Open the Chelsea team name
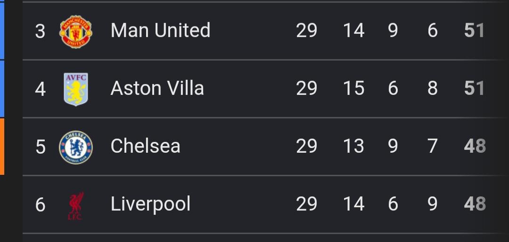The width and height of the screenshot is (509, 242). pos(146,146)
